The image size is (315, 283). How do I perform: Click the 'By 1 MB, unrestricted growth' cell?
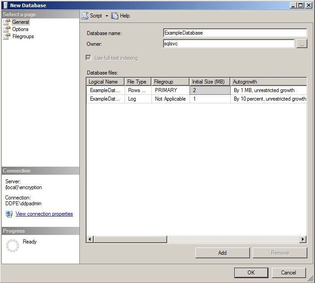[x=268, y=90]
